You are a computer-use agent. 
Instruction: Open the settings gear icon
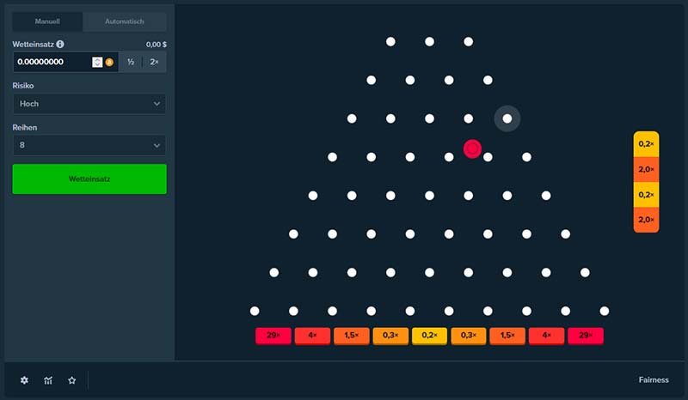[x=24, y=380]
